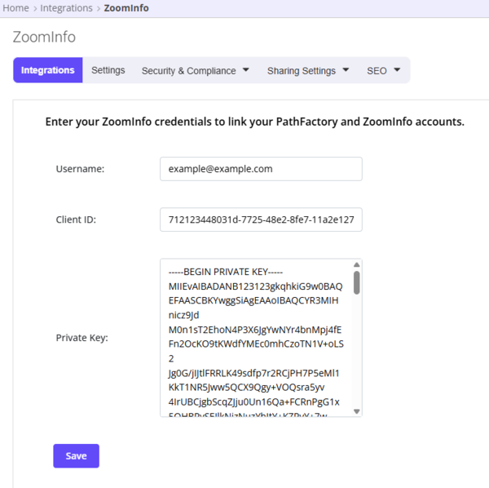Expand the Security & Compliance menu
This screenshot has width=489, height=488.
(x=196, y=70)
